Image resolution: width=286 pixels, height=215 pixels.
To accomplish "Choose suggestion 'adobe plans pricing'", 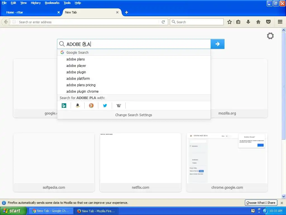I will [134, 85].
